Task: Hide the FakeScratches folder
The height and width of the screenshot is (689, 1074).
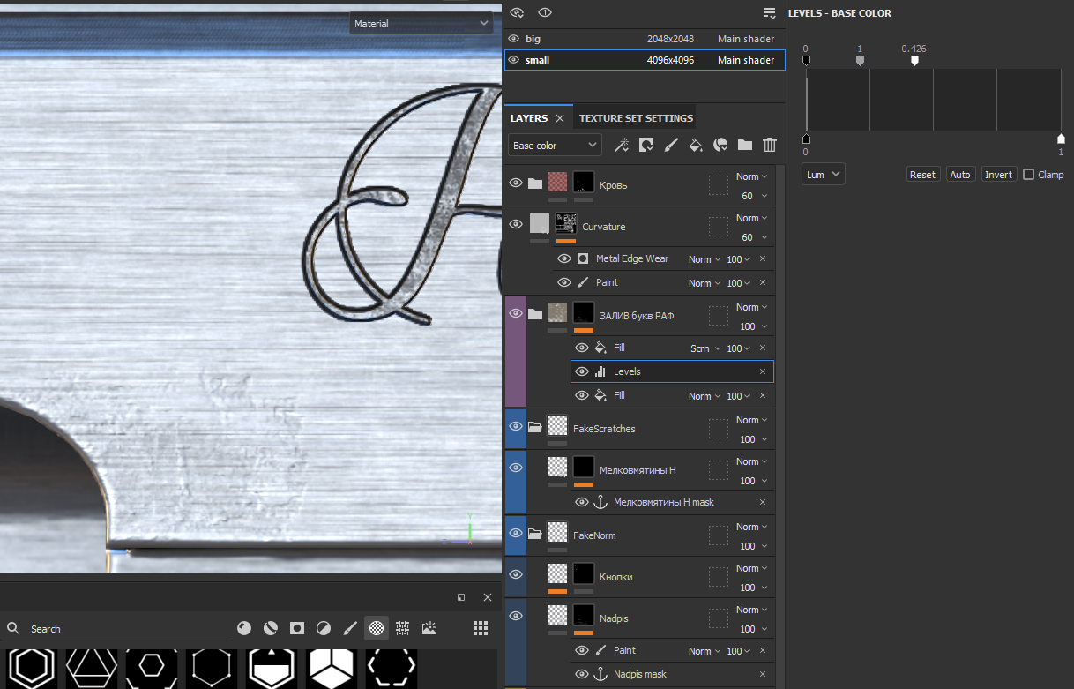Action: click(x=516, y=426)
